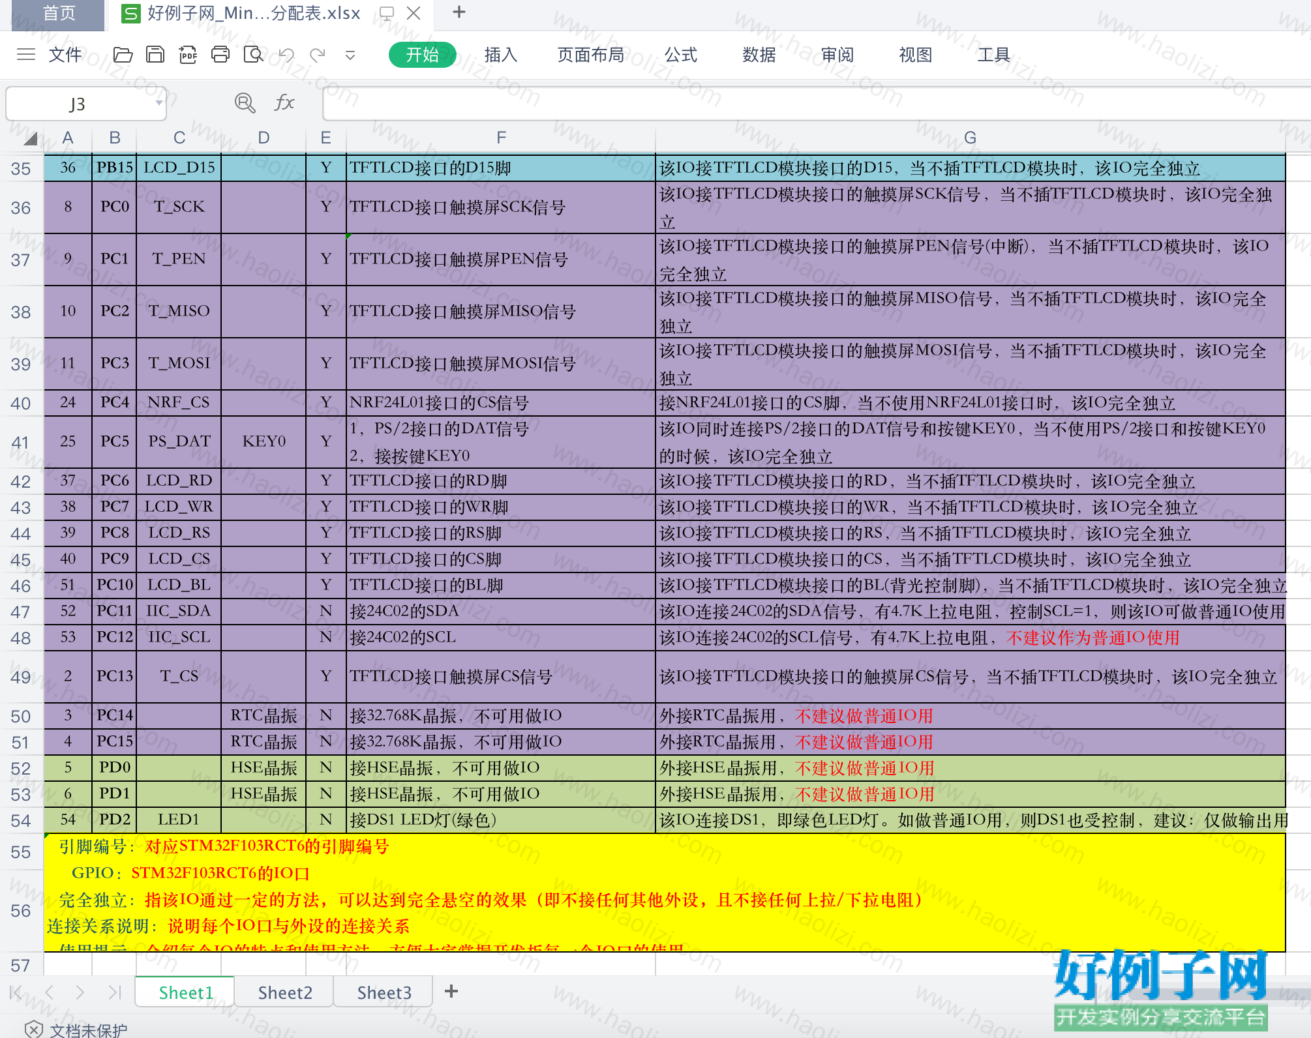Add a new document tab with plus

pyautogui.click(x=459, y=12)
